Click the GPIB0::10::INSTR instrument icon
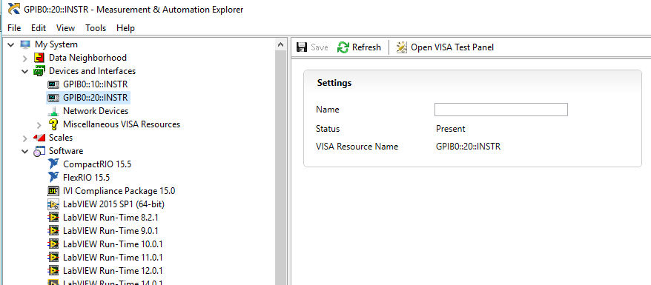 (53, 84)
